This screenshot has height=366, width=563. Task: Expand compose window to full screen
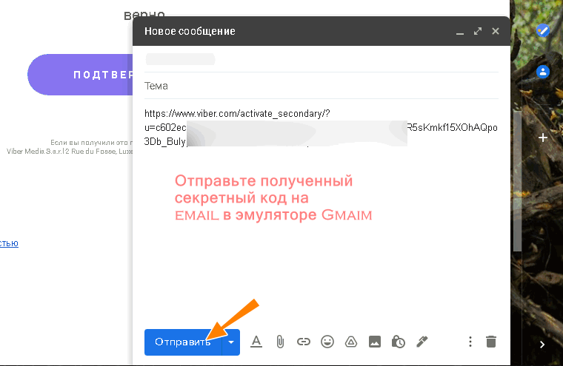[x=478, y=31]
